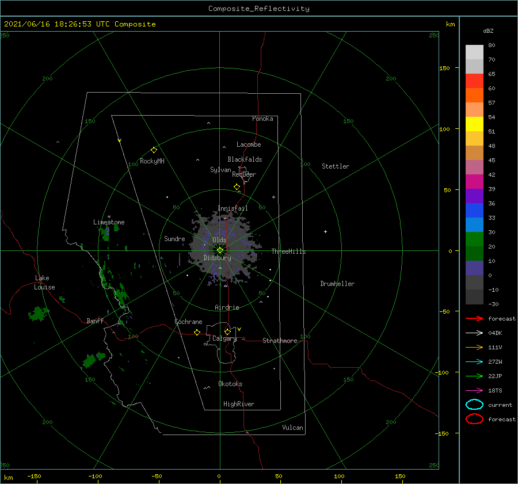The image size is (518, 484).
Task: Click the red forecast ellipse icon
Action: (x=474, y=419)
